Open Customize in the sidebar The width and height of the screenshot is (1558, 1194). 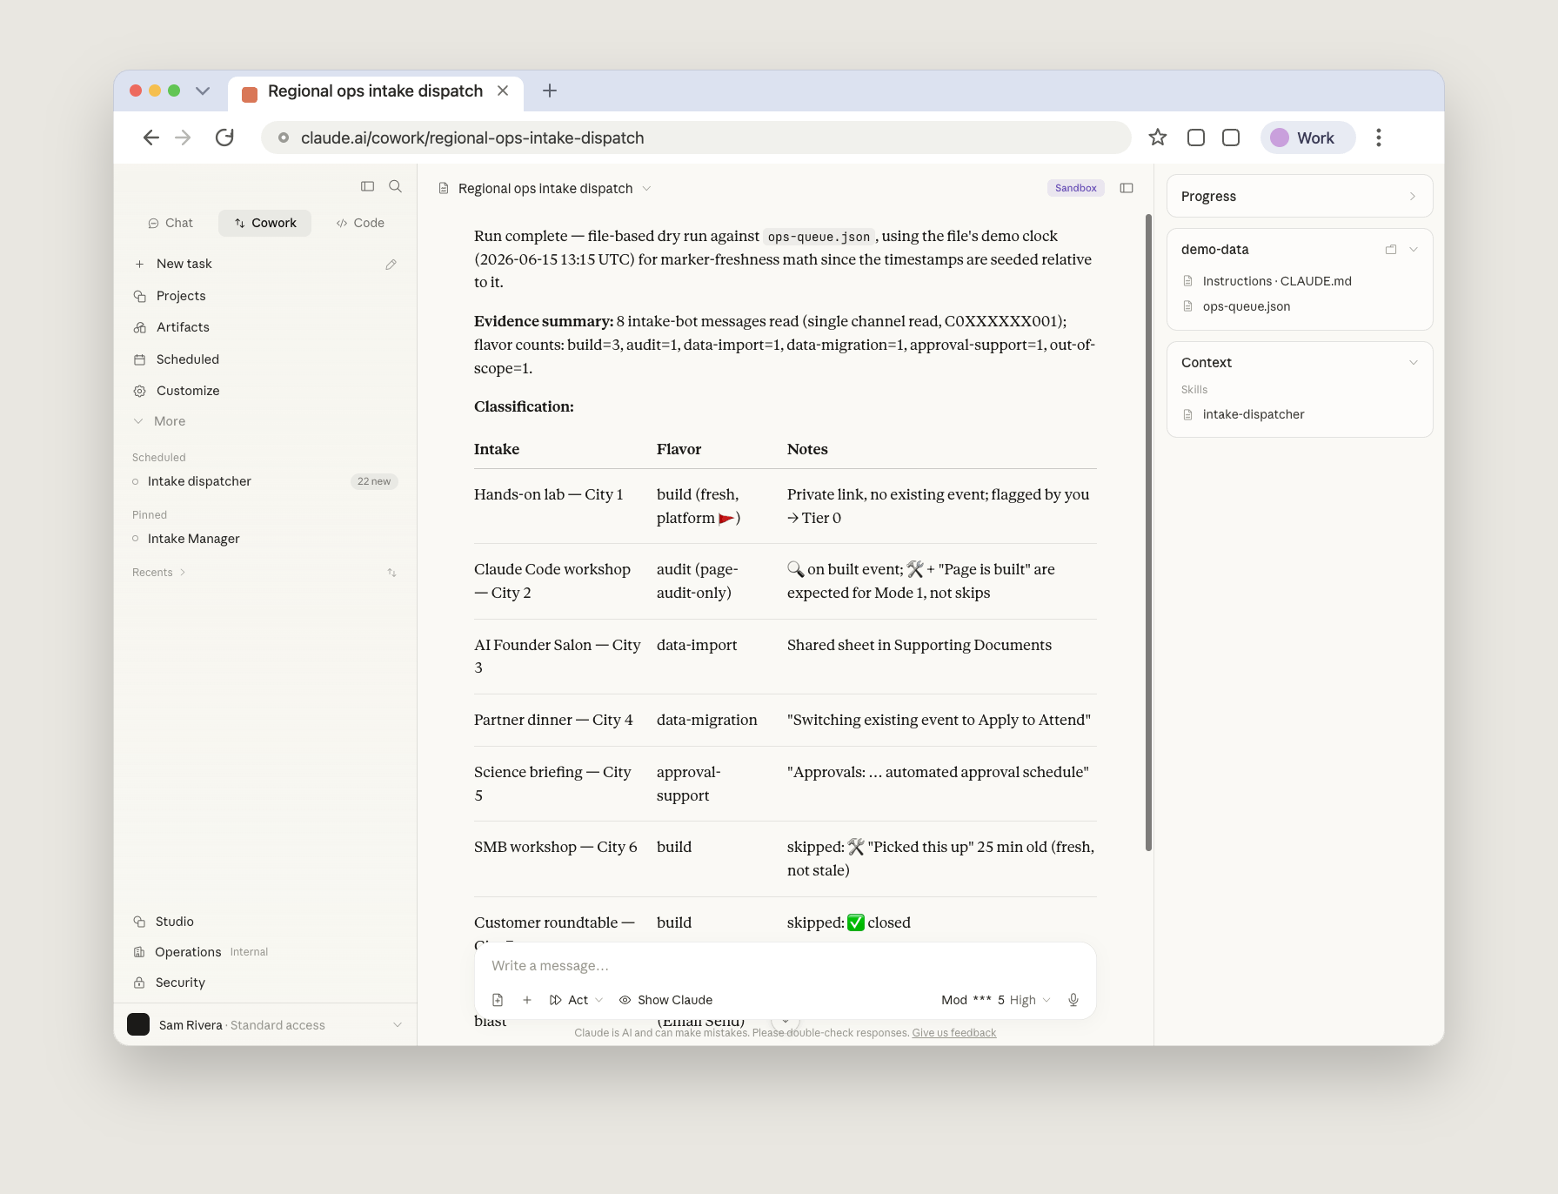click(x=188, y=391)
